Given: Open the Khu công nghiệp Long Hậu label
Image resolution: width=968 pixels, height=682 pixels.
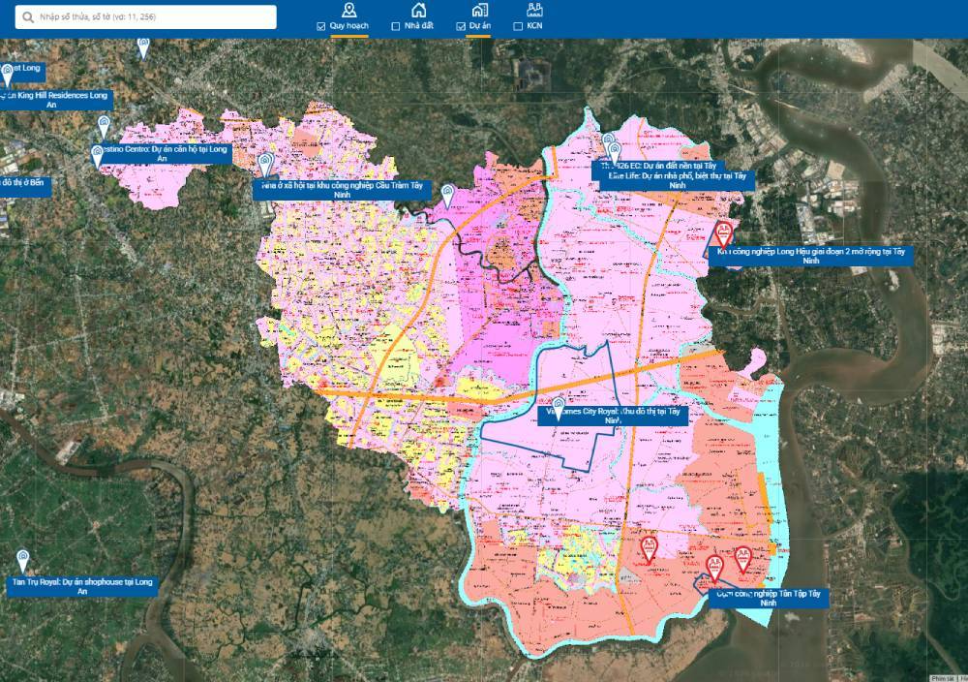Looking at the screenshot, I should (x=810, y=256).
